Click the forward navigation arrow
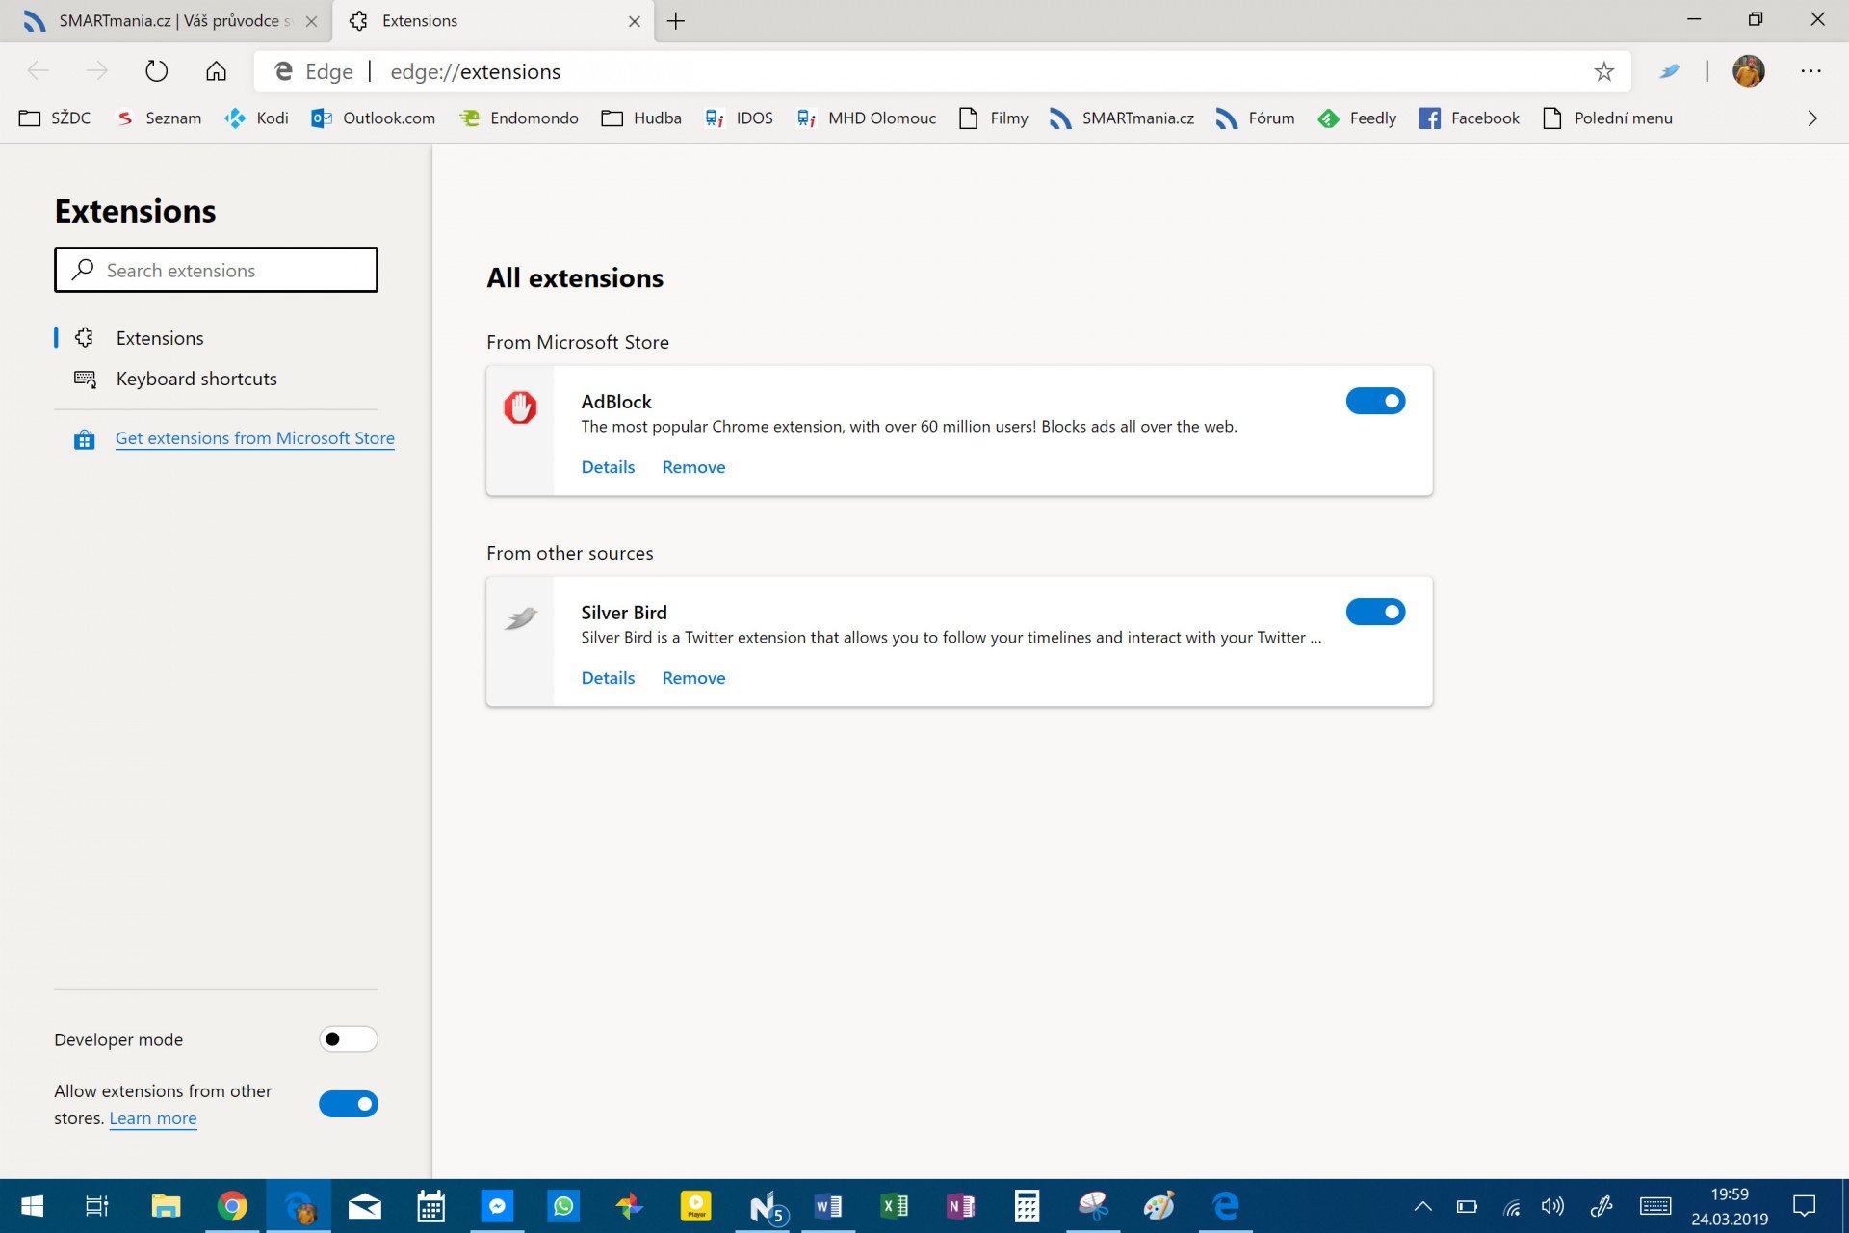1849x1233 pixels. [97, 71]
